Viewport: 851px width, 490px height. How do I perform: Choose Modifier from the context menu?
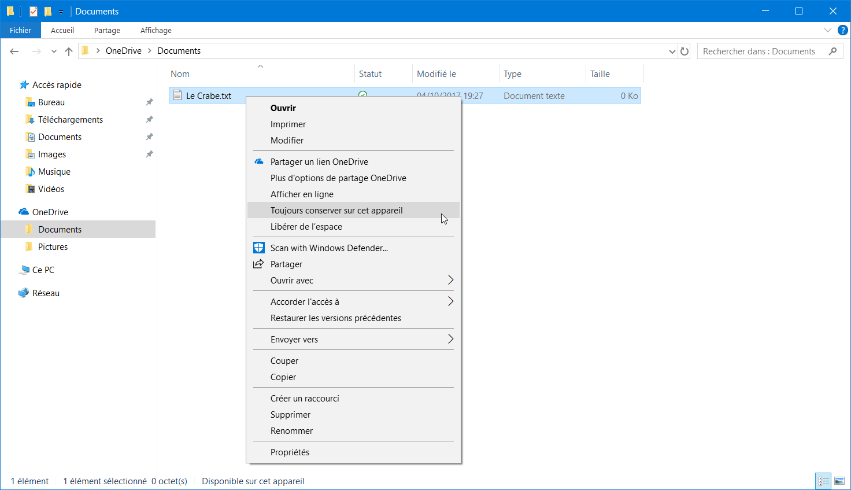(x=353, y=141)
